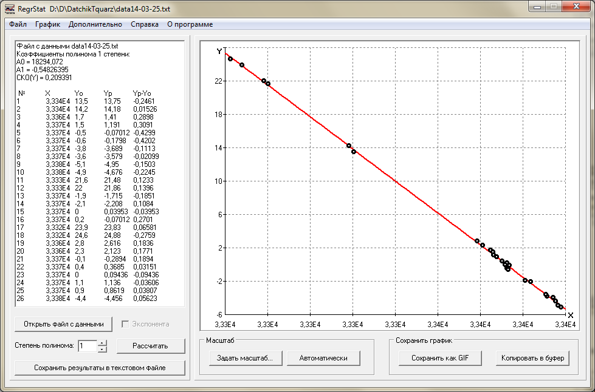The width and height of the screenshot is (595, 392).
Task: Click Yp value -3,689 in row 7
Action: [x=114, y=149]
